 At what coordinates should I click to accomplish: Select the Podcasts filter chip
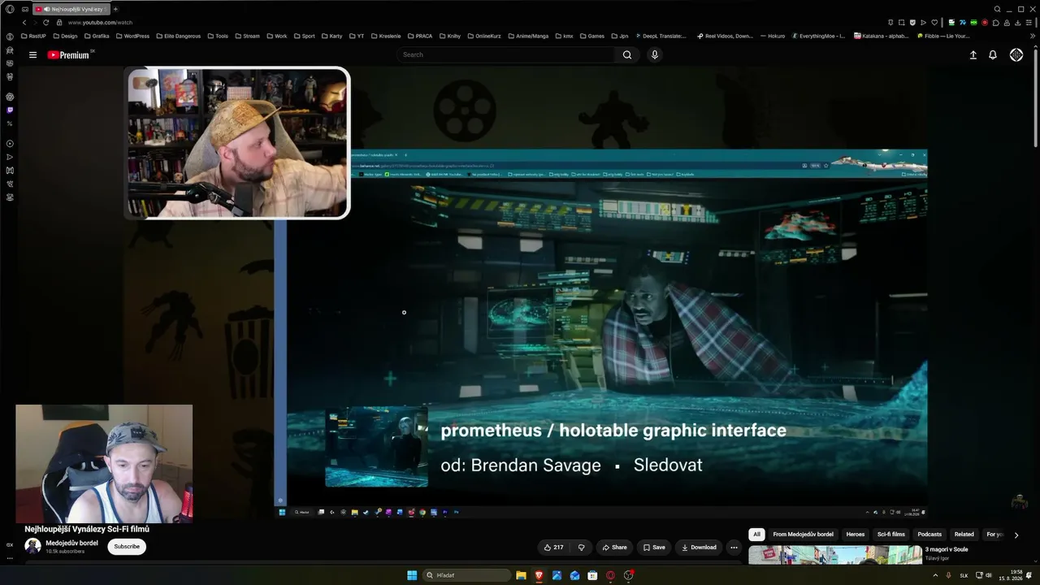tap(929, 535)
